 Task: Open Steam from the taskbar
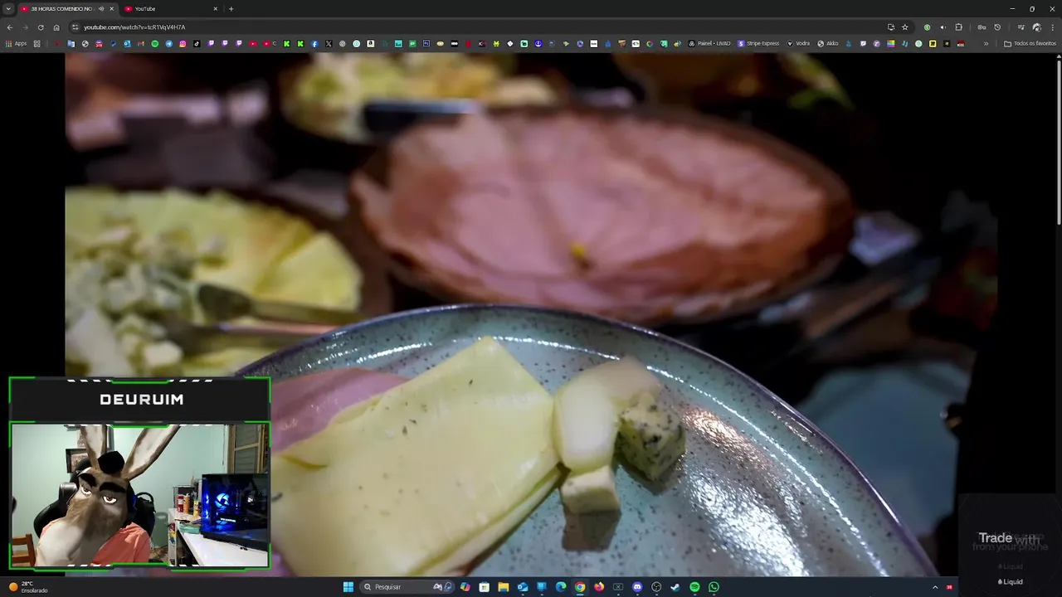point(675,587)
